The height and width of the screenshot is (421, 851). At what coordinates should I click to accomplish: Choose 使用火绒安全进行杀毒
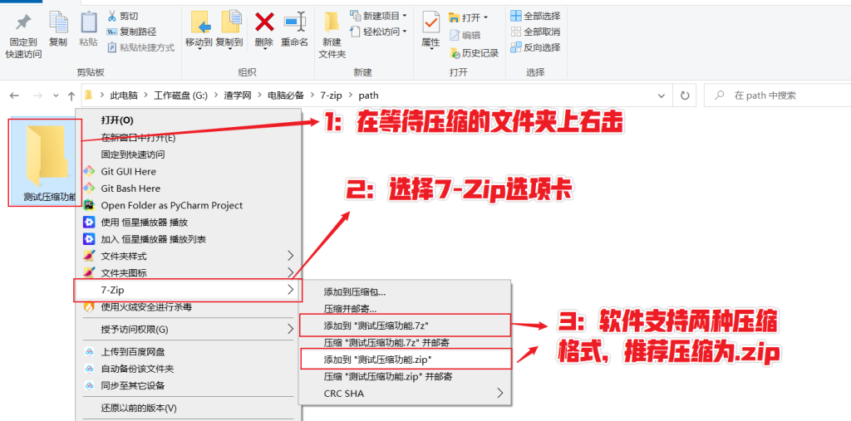pos(188,307)
